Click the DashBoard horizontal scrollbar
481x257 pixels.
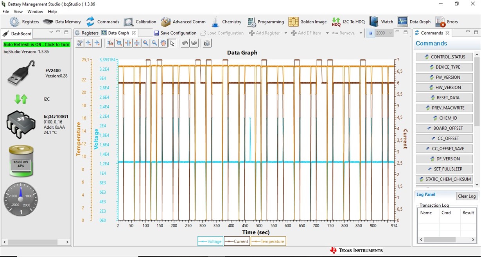pos(36,242)
